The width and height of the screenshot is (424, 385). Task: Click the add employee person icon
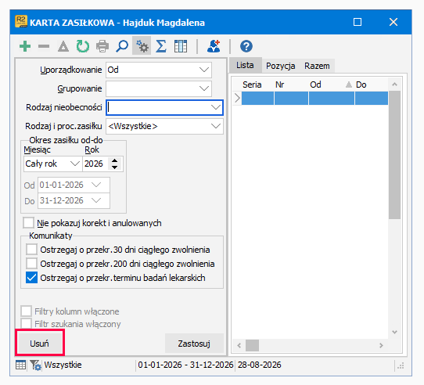214,46
